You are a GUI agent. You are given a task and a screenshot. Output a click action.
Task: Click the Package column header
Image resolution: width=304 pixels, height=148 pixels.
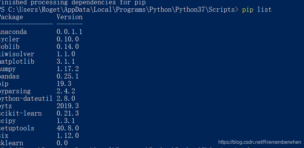11,17
